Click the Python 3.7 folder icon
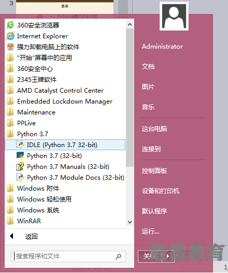This screenshot has height=273, width=228. coord(10,134)
